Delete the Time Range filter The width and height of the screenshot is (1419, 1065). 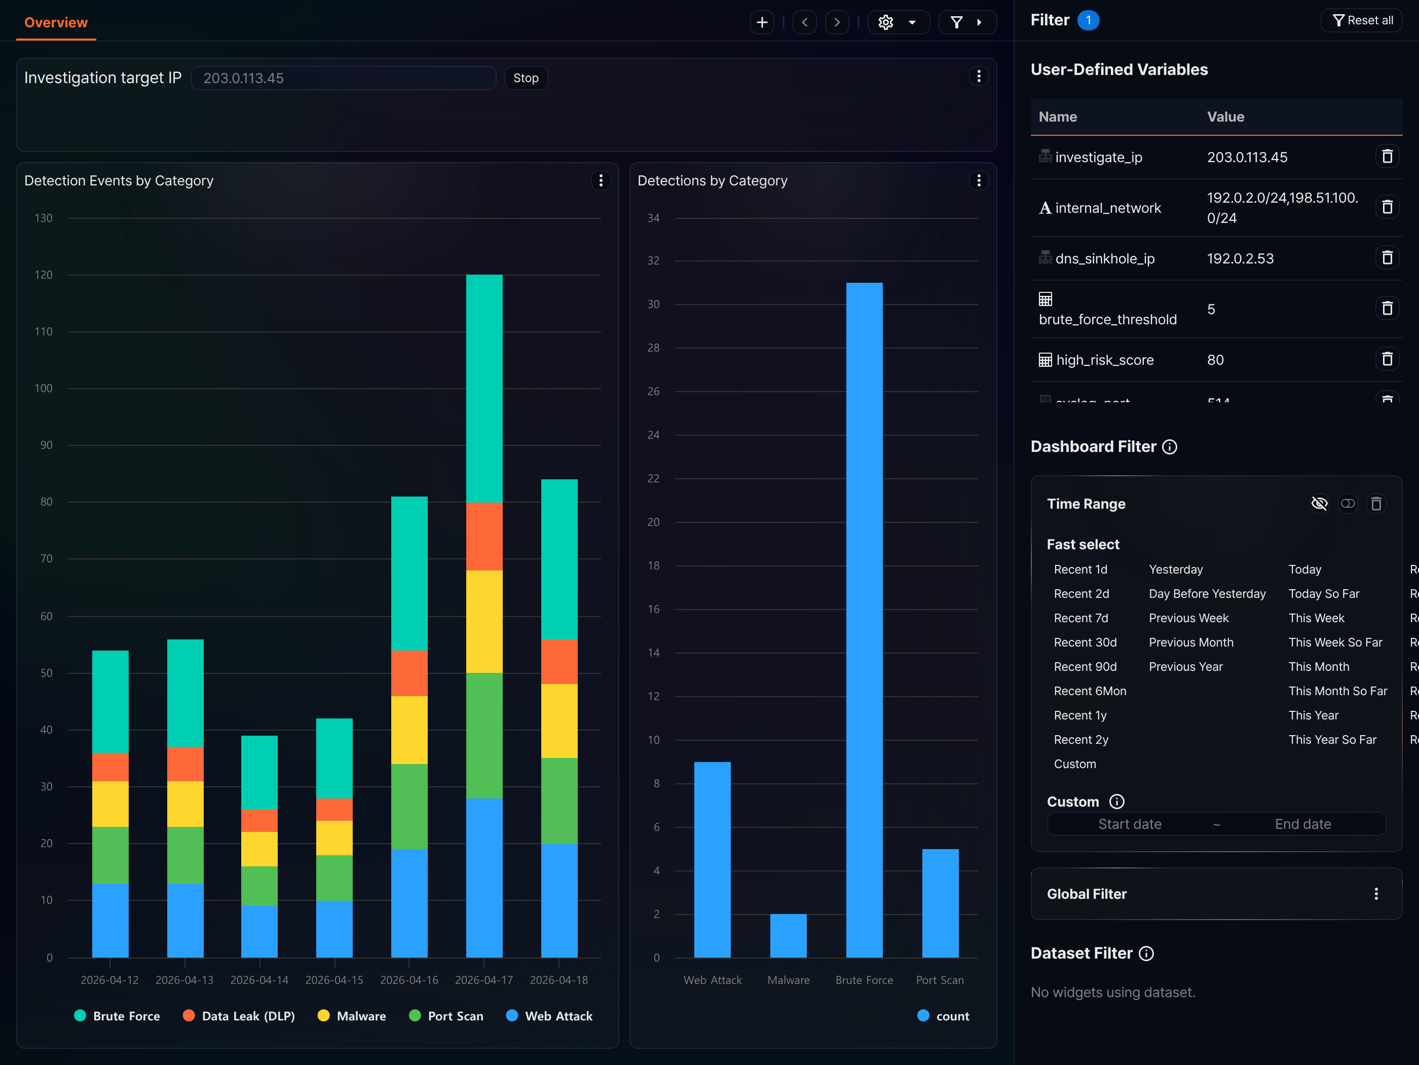coord(1376,503)
